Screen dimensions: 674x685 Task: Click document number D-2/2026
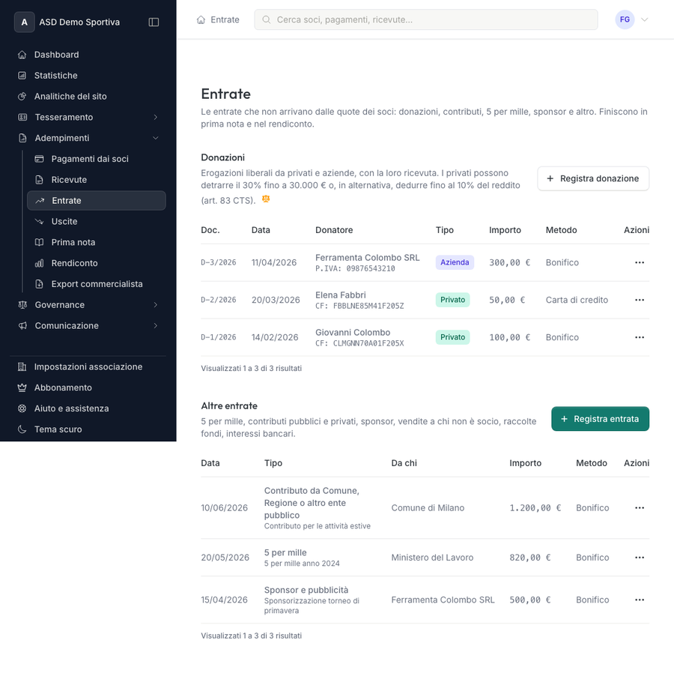pos(218,300)
